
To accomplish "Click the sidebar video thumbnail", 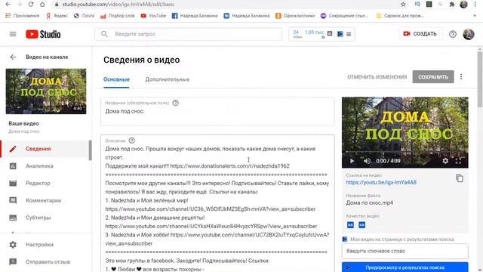I will pos(46,91).
